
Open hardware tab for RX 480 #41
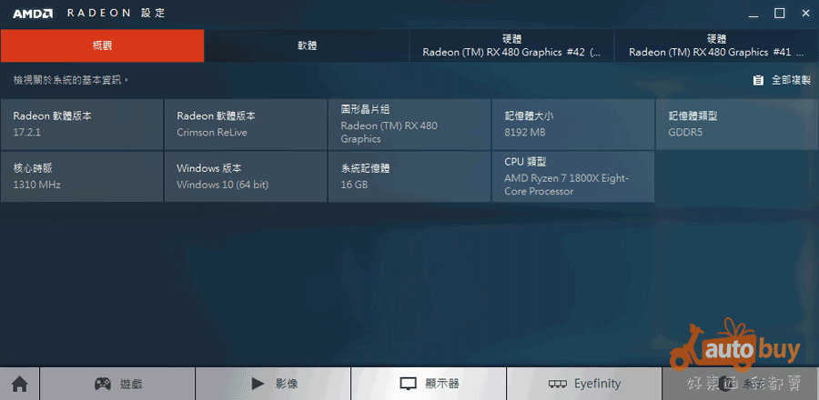pyautogui.click(x=717, y=45)
